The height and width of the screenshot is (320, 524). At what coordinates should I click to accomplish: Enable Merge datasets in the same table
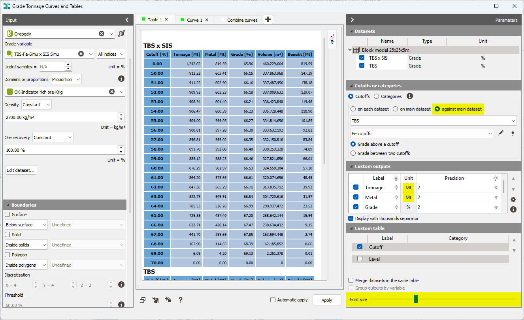351,280
